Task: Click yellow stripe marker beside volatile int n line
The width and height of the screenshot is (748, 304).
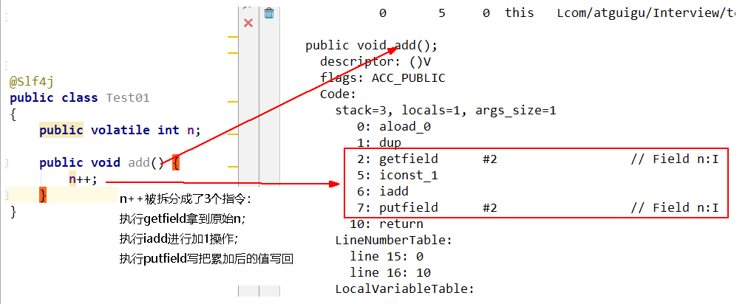Action: (233, 134)
